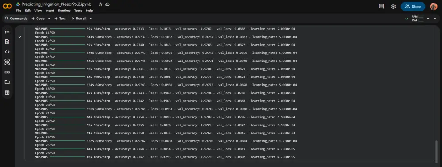The width and height of the screenshot is (442, 167).
Task: Click the notebook title Predicting_Irrigation_Need
Action: (x=56, y=4)
